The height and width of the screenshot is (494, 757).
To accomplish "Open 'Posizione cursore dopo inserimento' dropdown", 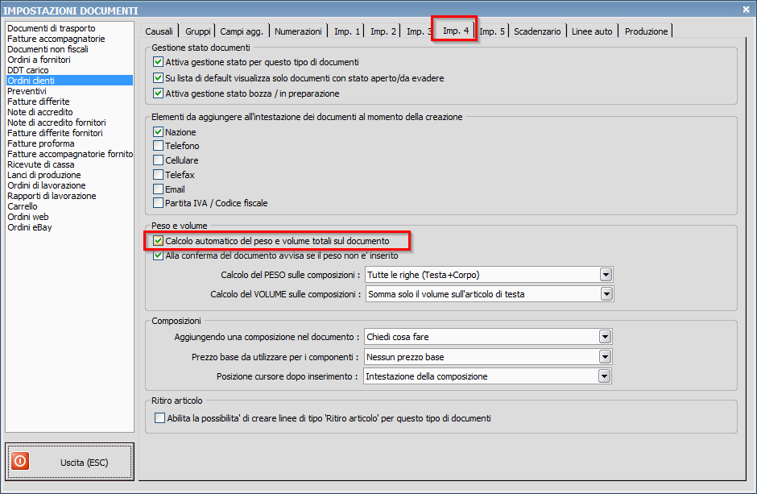I will point(605,376).
